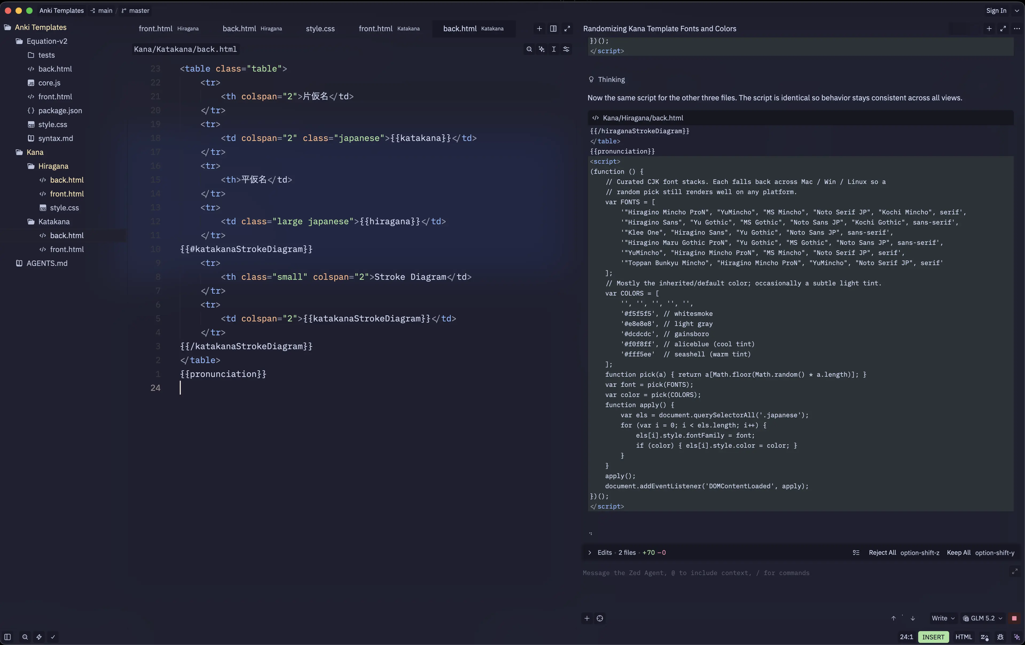Image resolution: width=1025 pixels, height=645 pixels.
Task: Click the lightning bolt status bar icon
Action: pos(39,637)
